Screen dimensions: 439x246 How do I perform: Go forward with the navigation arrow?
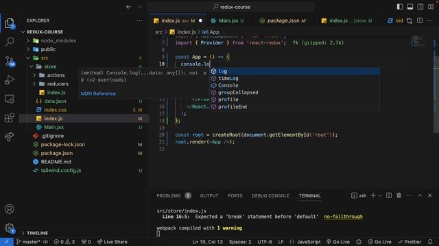(x=139, y=7)
